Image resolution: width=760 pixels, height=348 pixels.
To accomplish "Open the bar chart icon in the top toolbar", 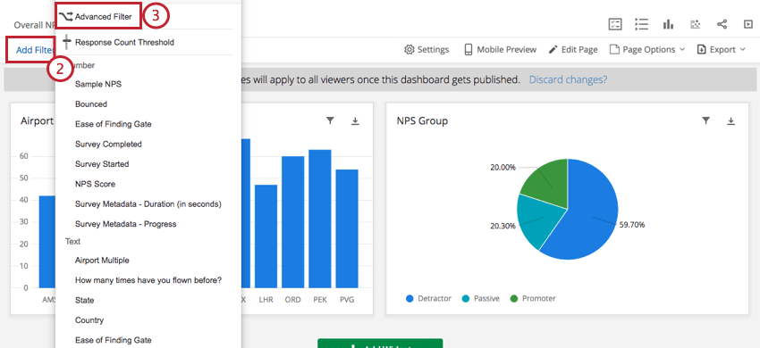I will pos(669,24).
